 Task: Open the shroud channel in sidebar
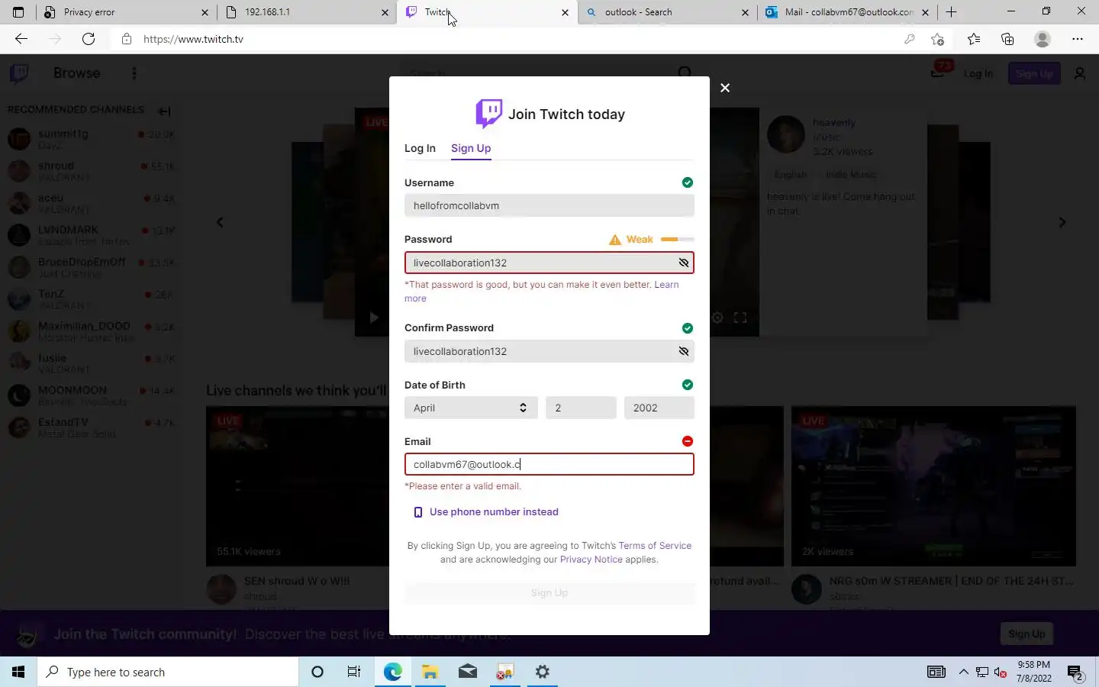tap(92, 171)
